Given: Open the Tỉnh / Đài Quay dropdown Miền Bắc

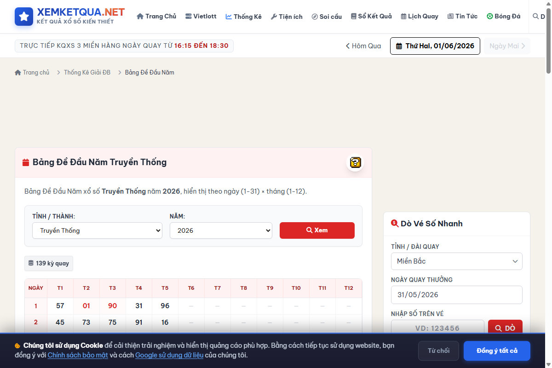Looking at the screenshot, I should (457, 261).
